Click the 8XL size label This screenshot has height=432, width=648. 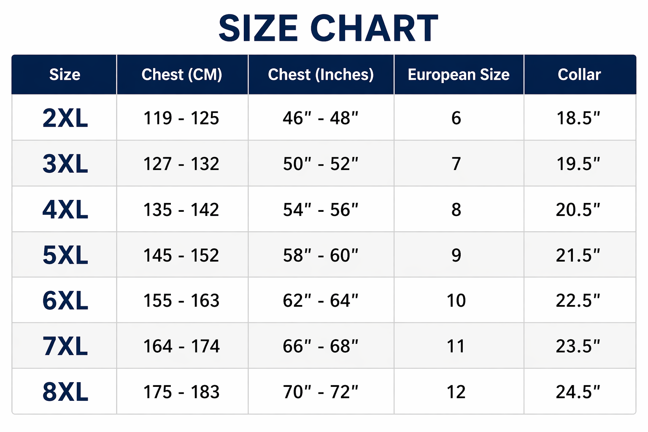(65, 392)
